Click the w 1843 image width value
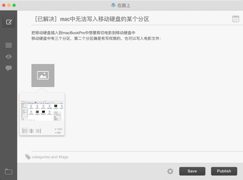Viewport: 243px width, 180px height. pos(58,129)
